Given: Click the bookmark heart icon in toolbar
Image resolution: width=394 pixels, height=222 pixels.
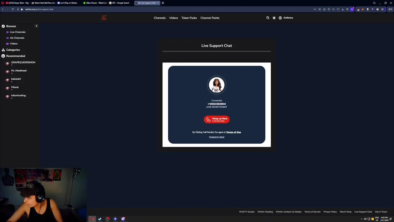Looking at the screenshot, I should coord(338,9).
